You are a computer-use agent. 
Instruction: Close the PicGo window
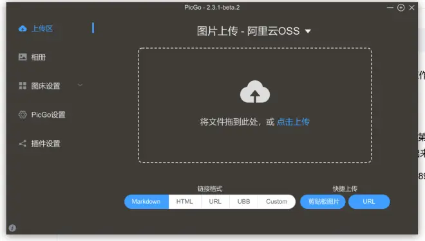(411, 8)
